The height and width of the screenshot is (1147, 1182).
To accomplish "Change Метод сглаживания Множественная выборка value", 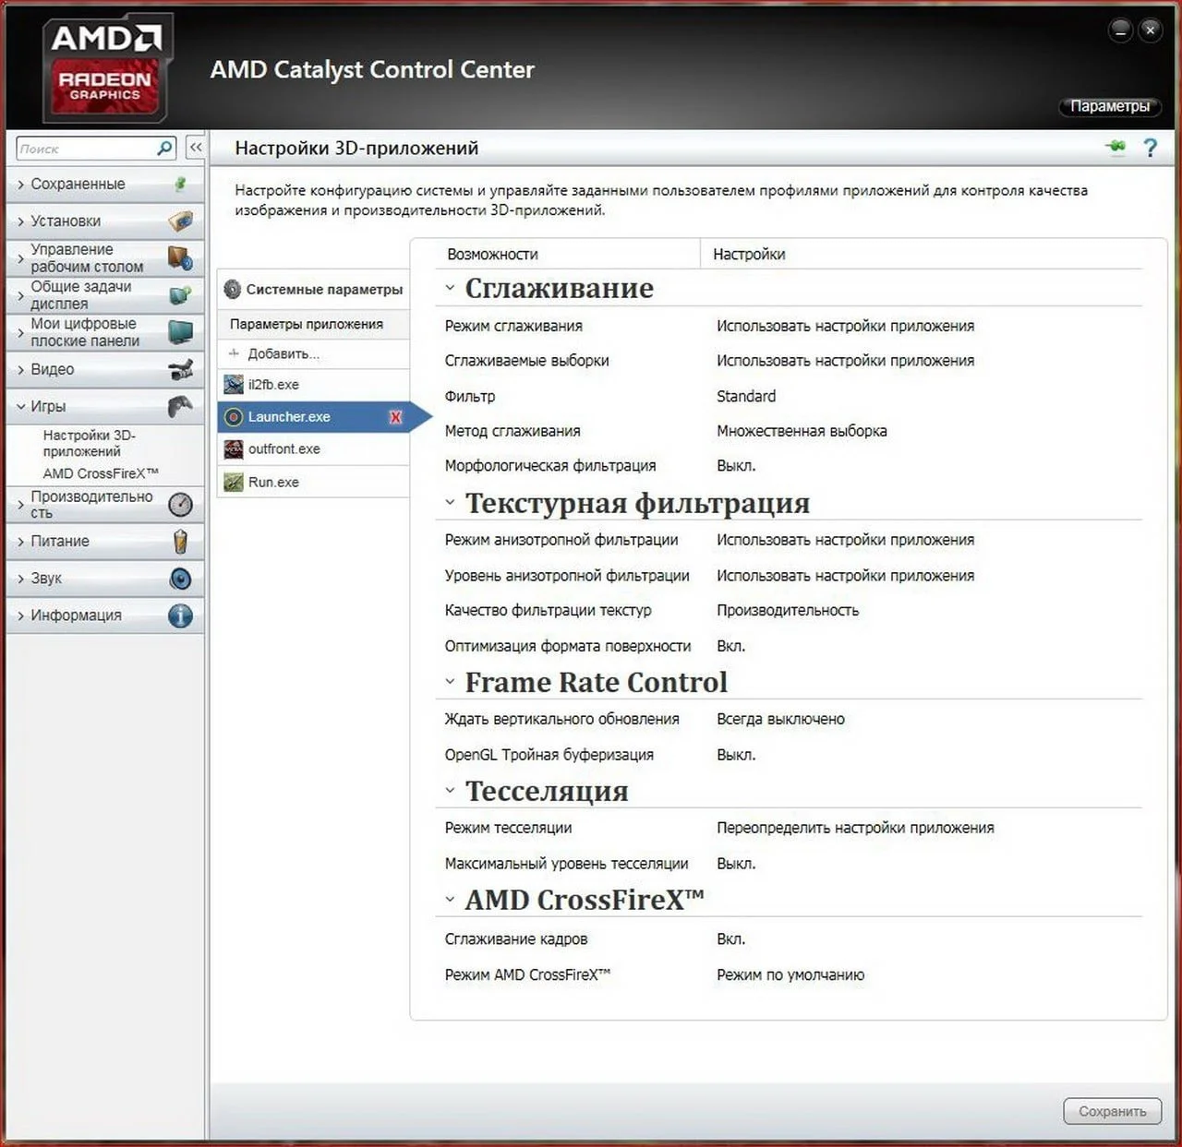I will coord(802,431).
